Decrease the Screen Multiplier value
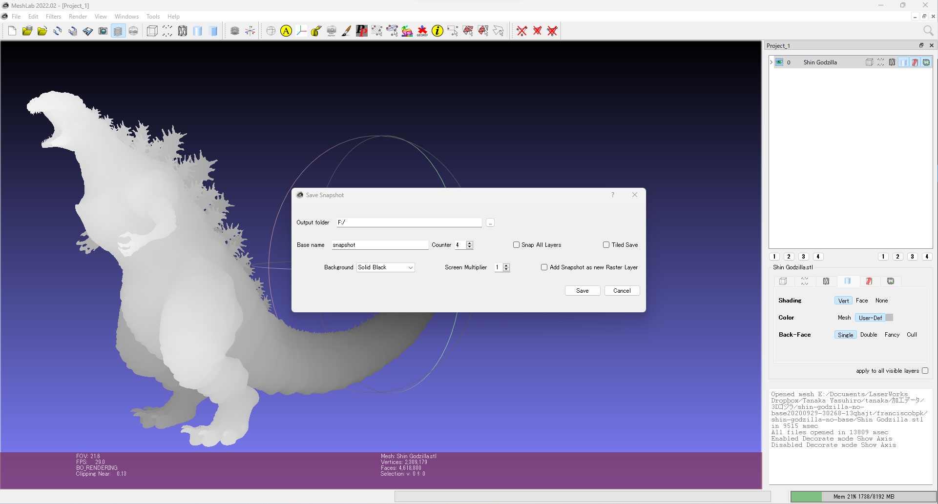This screenshot has width=938, height=504. [506, 269]
